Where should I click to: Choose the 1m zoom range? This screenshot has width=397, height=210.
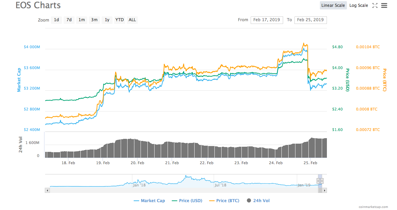point(82,20)
